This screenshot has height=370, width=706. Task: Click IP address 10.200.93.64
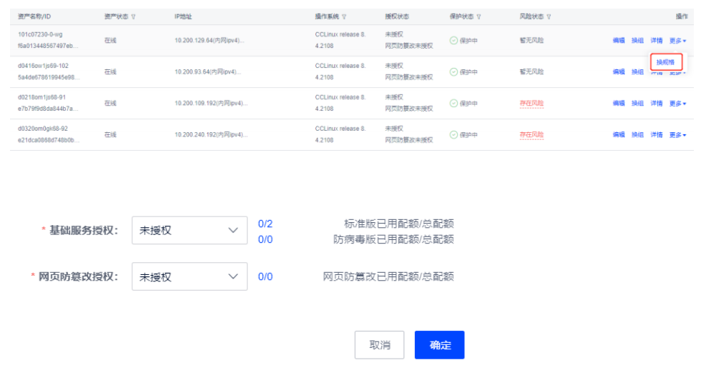208,72
